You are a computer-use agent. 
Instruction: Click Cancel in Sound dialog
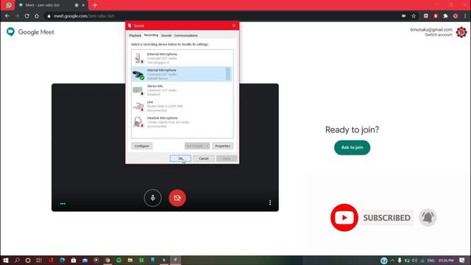pos(204,158)
